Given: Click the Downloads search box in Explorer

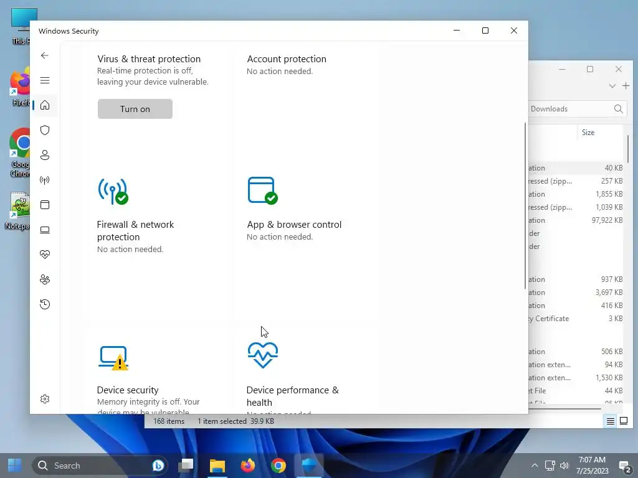Looking at the screenshot, I should coord(578,109).
